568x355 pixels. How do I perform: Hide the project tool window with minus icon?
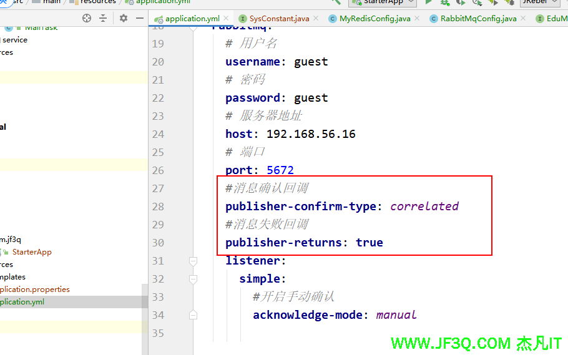pyautogui.click(x=139, y=18)
